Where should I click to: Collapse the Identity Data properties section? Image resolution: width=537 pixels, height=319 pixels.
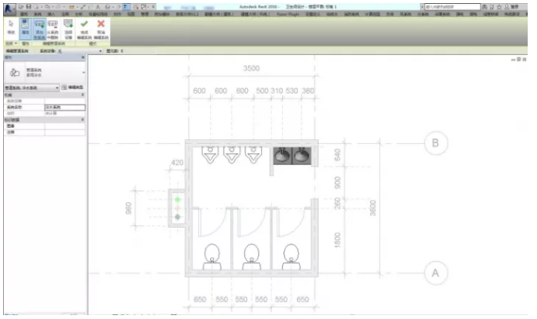click(83, 120)
